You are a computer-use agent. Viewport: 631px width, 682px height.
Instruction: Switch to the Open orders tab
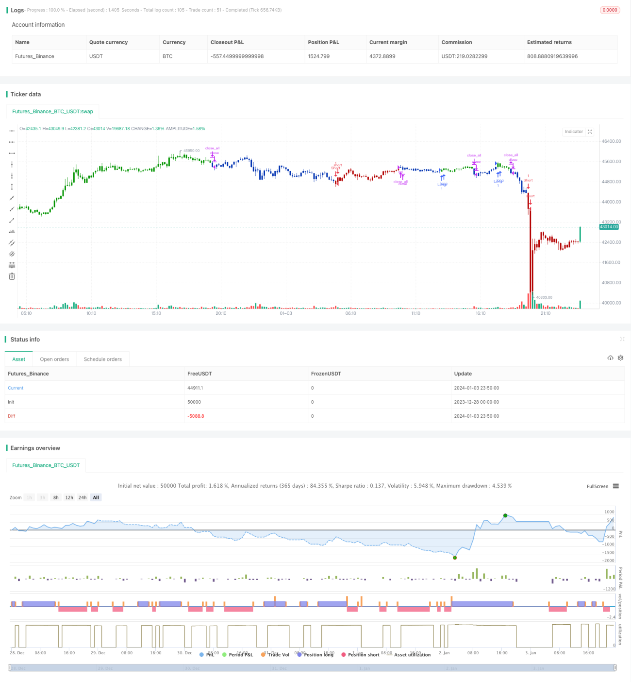(54, 359)
